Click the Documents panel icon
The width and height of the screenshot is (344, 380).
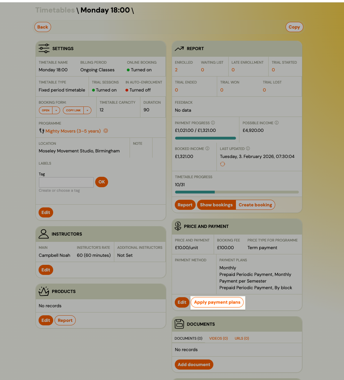(180, 324)
